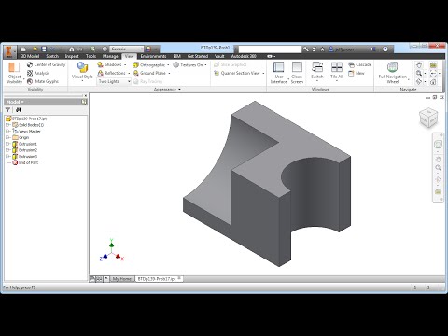Click the Open folder icon in quick access toolbar

click(35, 49)
